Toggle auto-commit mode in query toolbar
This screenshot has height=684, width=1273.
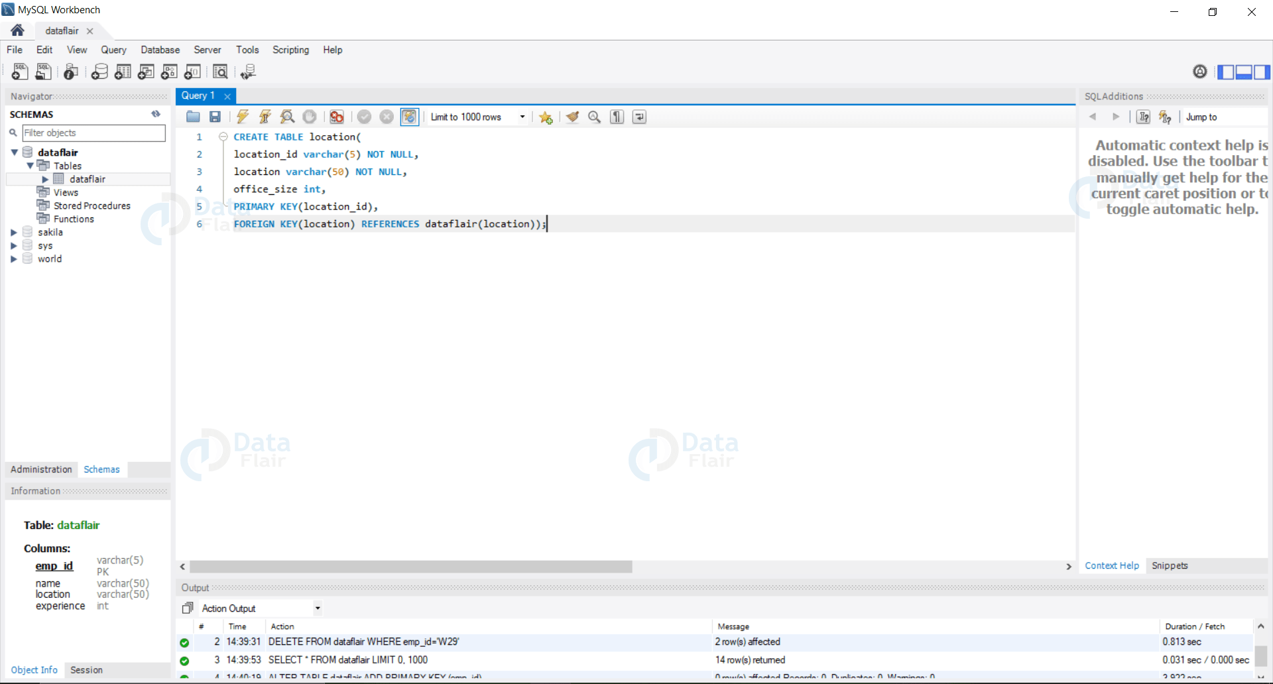pos(410,117)
